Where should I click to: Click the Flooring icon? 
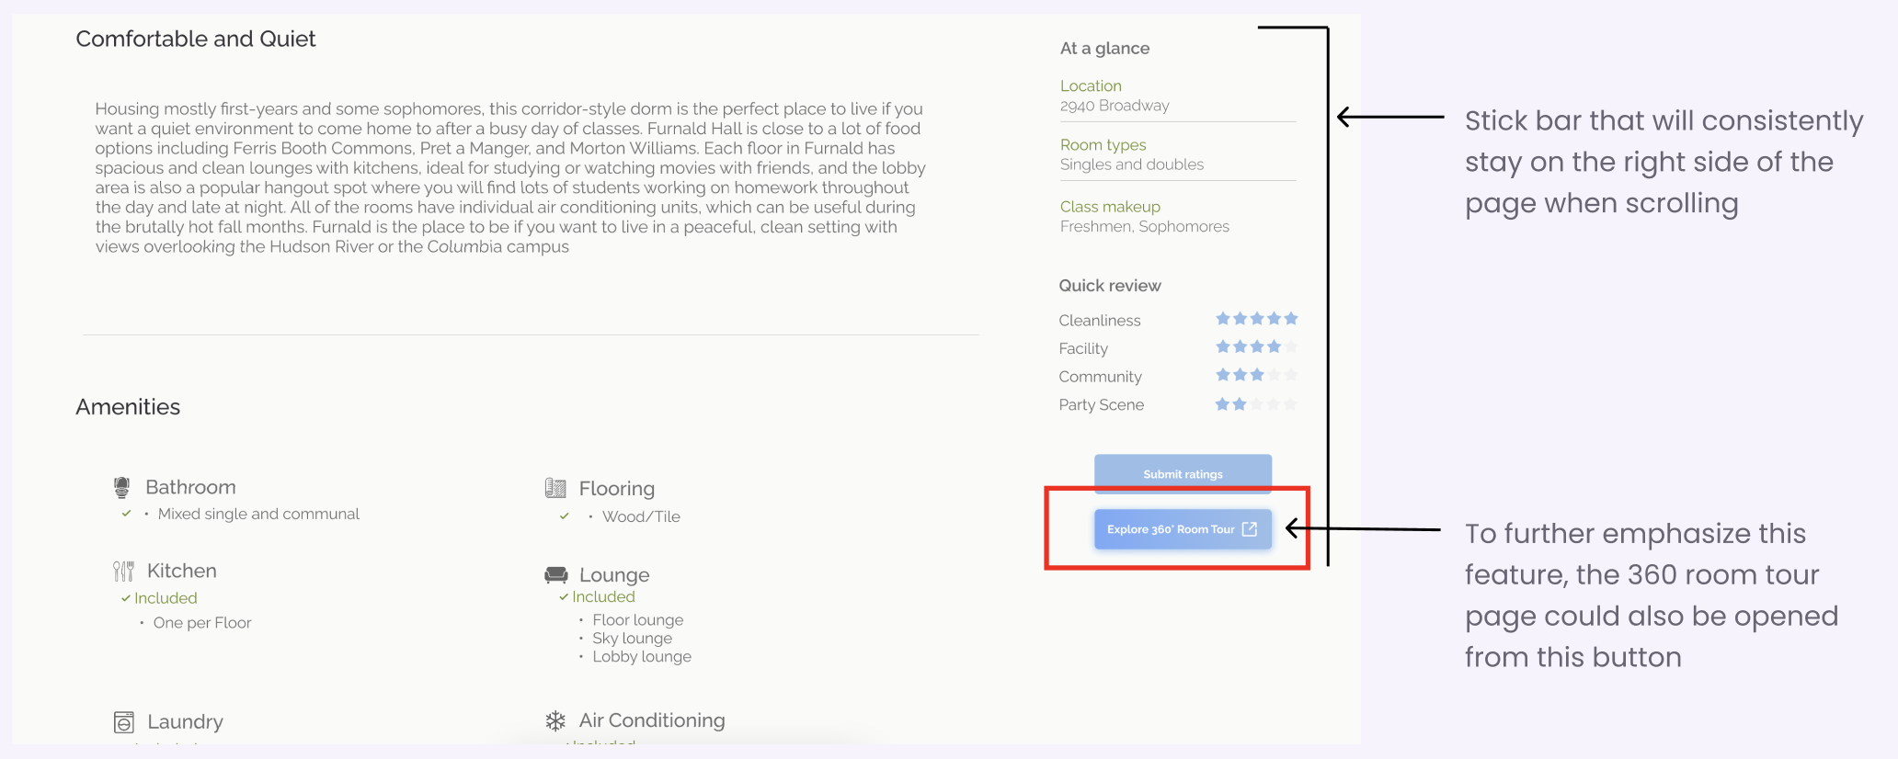pos(555,488)
